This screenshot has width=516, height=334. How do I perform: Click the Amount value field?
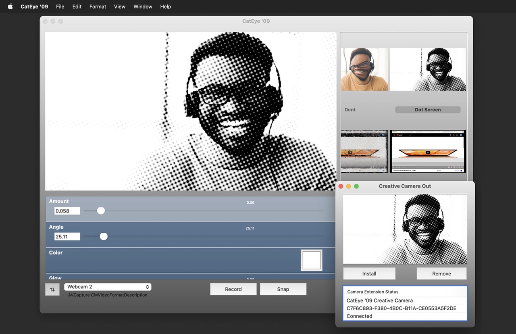coord(67,211)
